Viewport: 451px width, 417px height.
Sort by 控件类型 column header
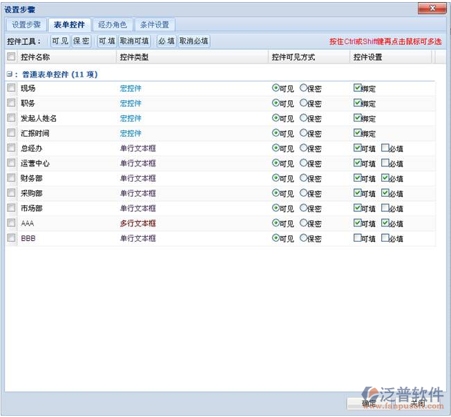click(134, 57)
